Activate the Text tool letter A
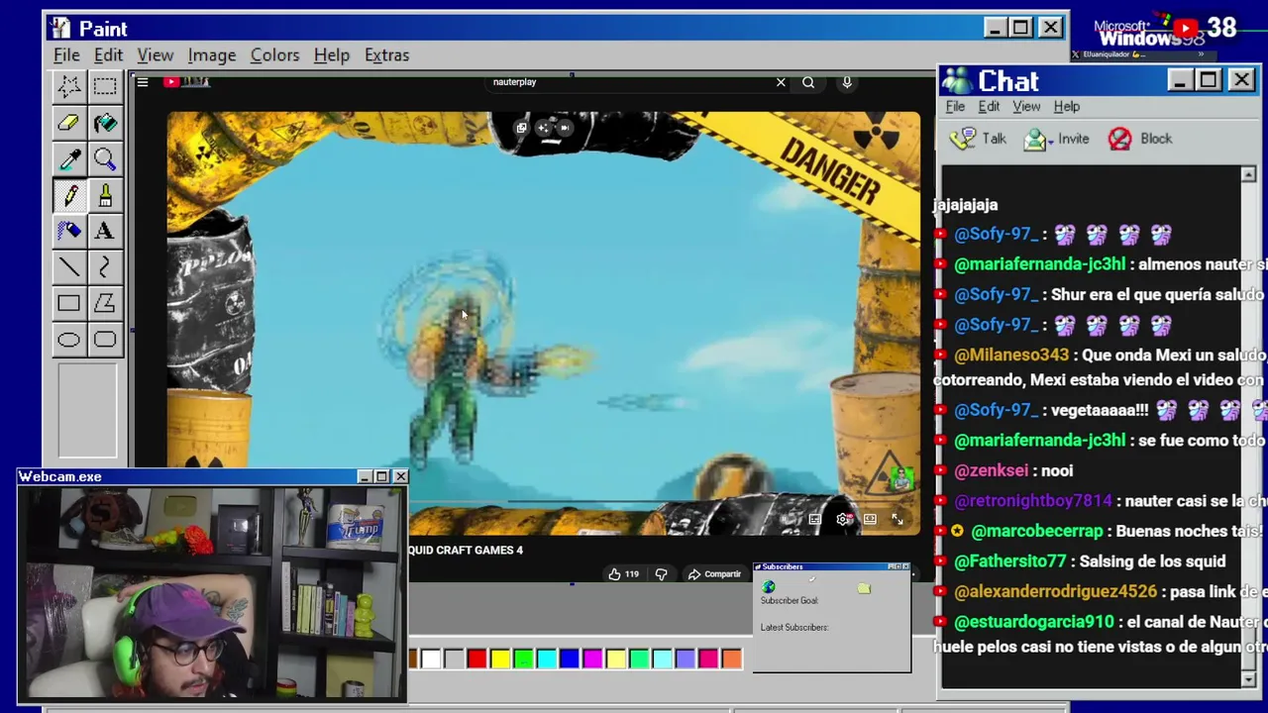Image resolution: width=1268 pixels, height=713 pixels. pos(104,231)
